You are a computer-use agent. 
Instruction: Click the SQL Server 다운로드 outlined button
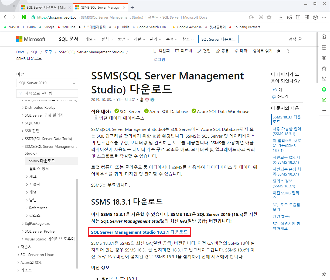click(x=218, y=39)
